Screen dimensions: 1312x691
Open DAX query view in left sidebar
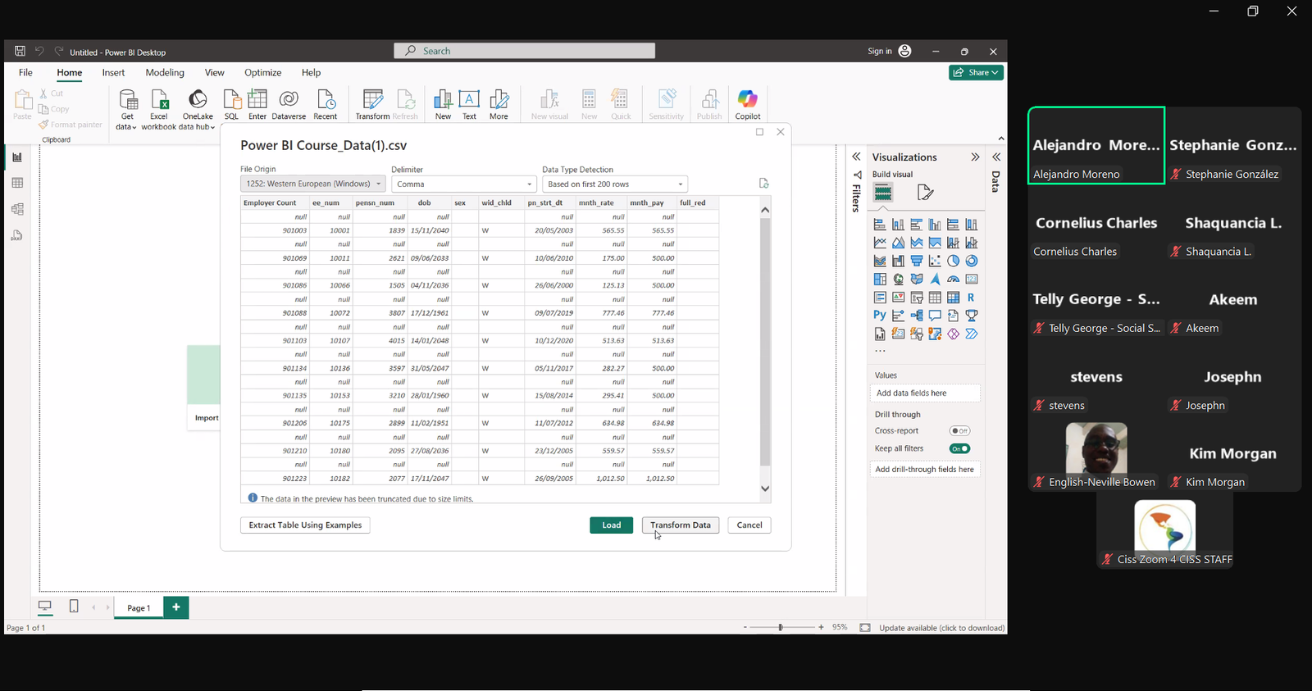[x=17, y=235]
